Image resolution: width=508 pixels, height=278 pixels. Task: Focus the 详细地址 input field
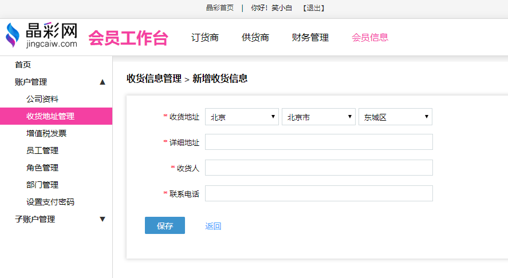pyautogui.click(x=318, y=142)
